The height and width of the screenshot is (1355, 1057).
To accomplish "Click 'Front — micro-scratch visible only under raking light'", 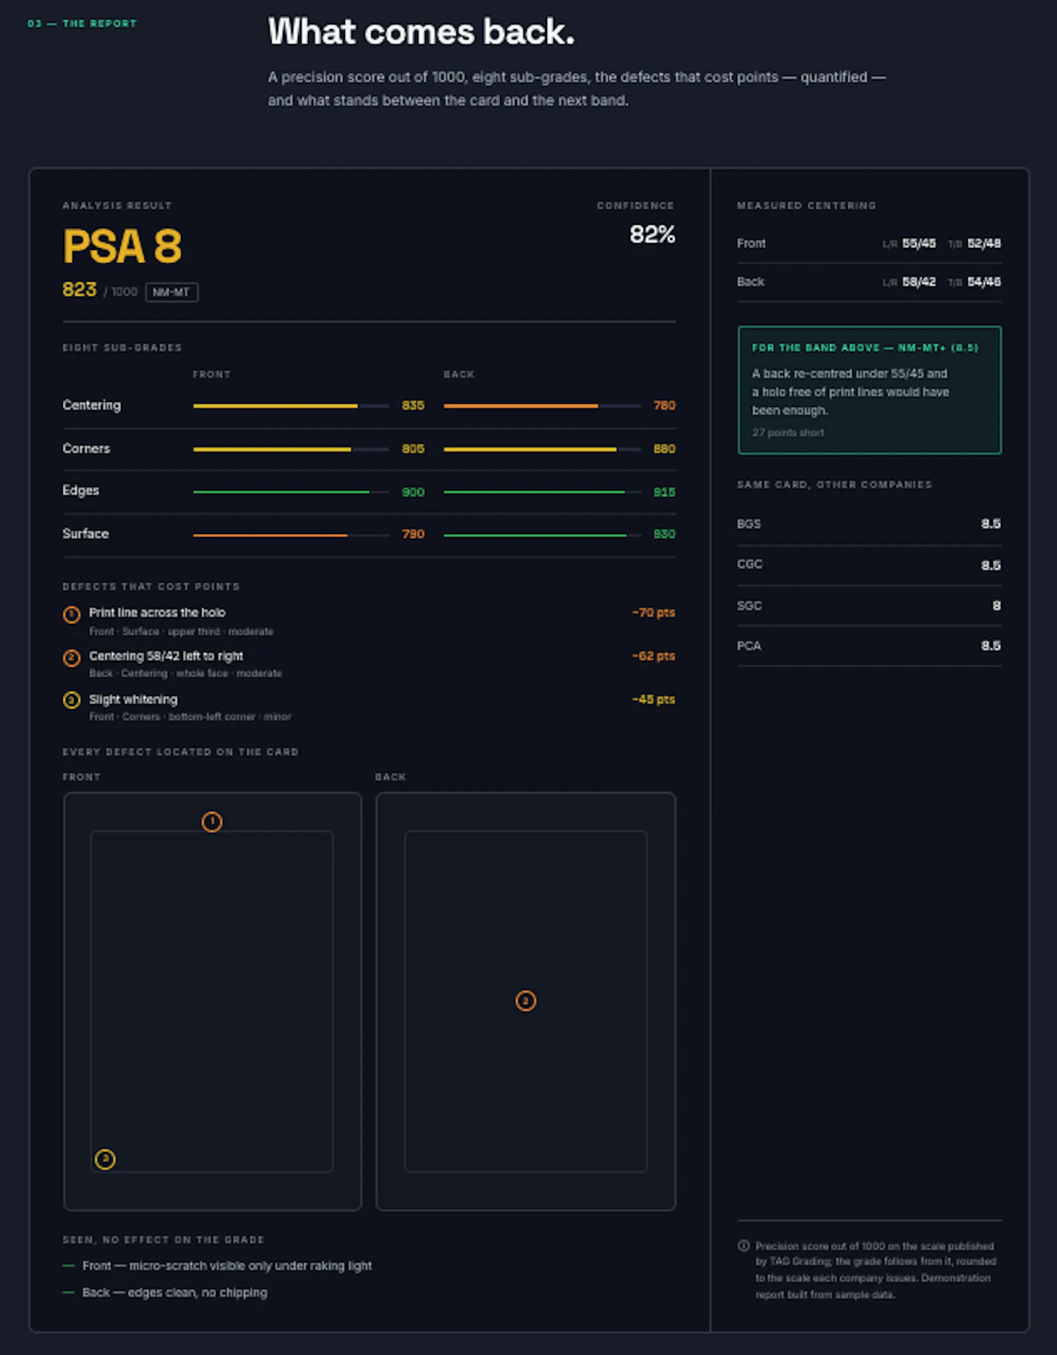I will (x=227, y=1266).
